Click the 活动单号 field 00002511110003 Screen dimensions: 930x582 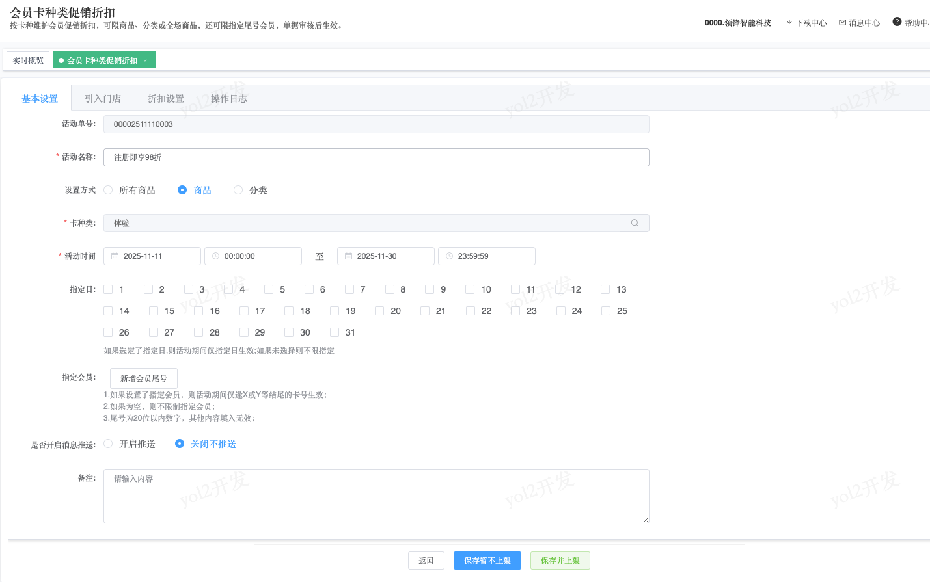click(x=376, y=124)
